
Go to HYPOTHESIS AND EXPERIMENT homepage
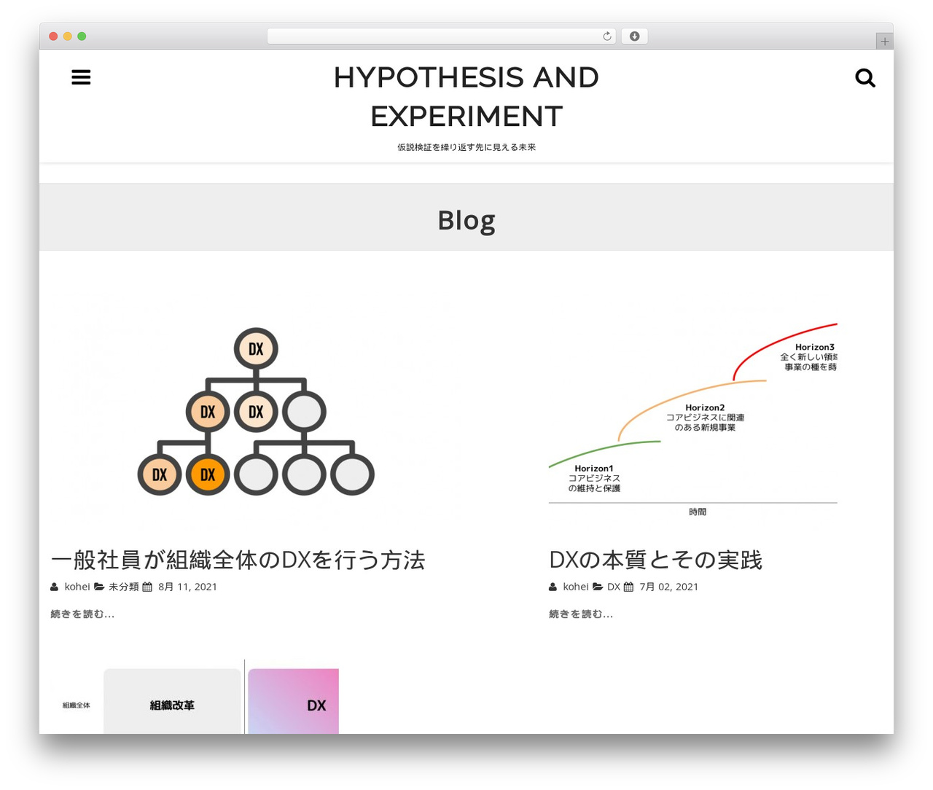[466, 97]
